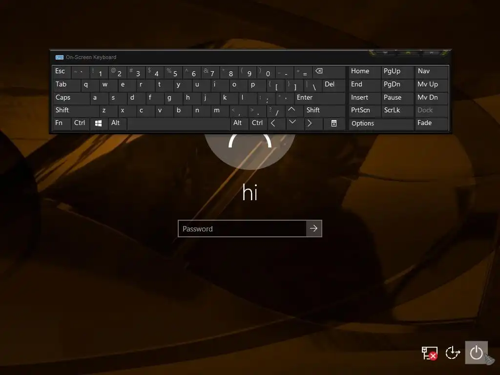Click the 0 key
Image resolution: width=500 pixels, height=375 pixels.
[266, 72]
